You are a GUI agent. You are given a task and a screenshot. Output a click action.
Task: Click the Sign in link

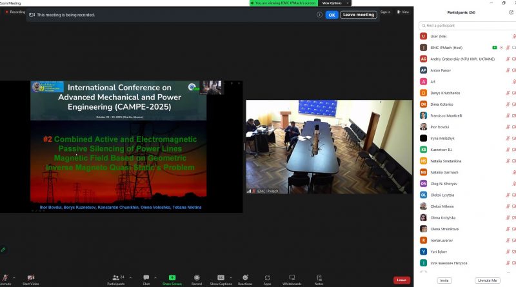click(x=385, y=12)
